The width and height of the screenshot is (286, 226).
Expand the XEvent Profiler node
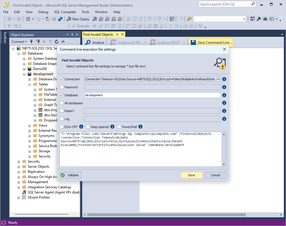pyautogui.click(x=19, y=198)
